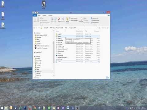Collapse the ribbon with the chevron
This screenshot has height=110, width=147.
click(x=107, y=15)
